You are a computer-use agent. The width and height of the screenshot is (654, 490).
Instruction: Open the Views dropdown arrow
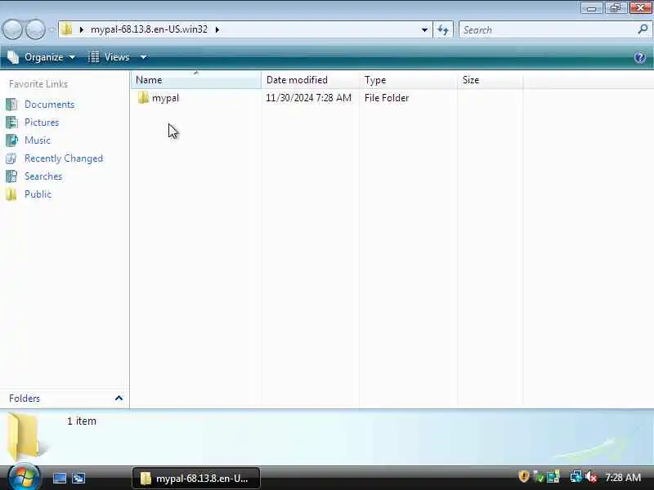[x=143, y=57]
